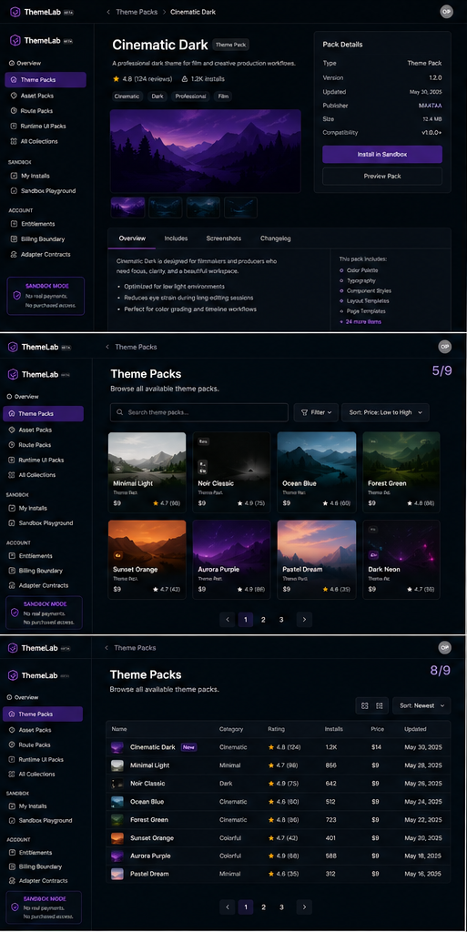
Task: Switch to grid view beside Sort: Newest
Action: coord(365,705)
